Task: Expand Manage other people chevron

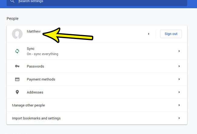Action: pyautogui.click(x=179, y=105)
